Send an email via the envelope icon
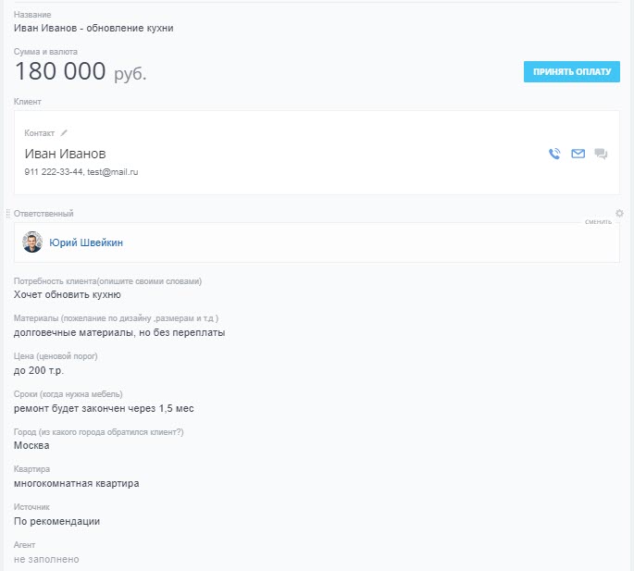 point(578,155)
